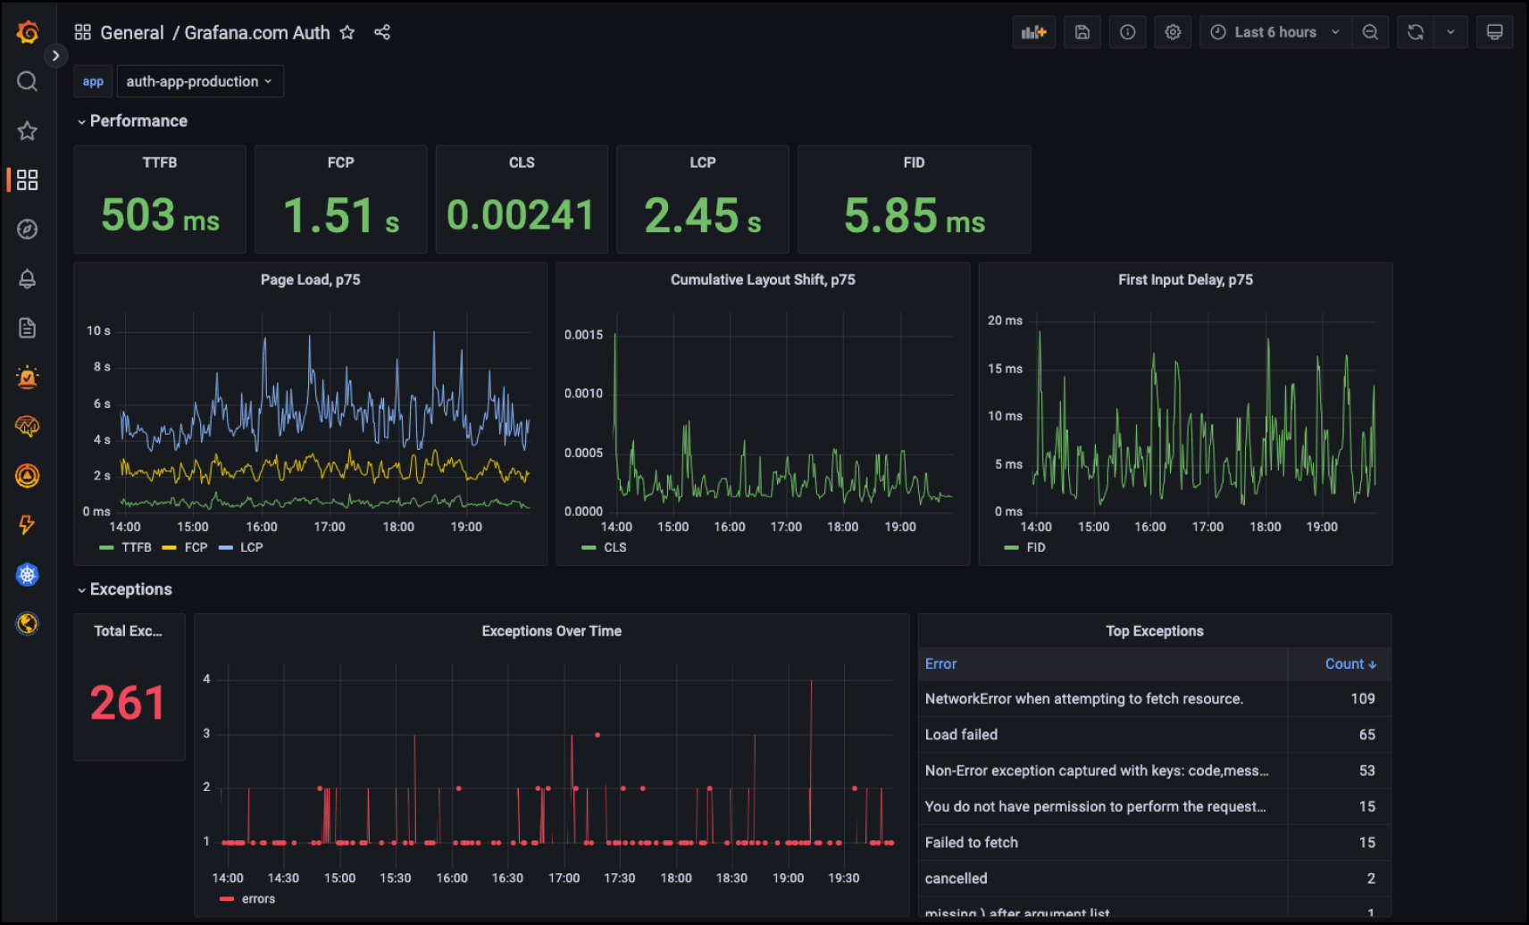
Task: Open dashboard settings with the gear icon
Action: click(x=1173, y=31)
